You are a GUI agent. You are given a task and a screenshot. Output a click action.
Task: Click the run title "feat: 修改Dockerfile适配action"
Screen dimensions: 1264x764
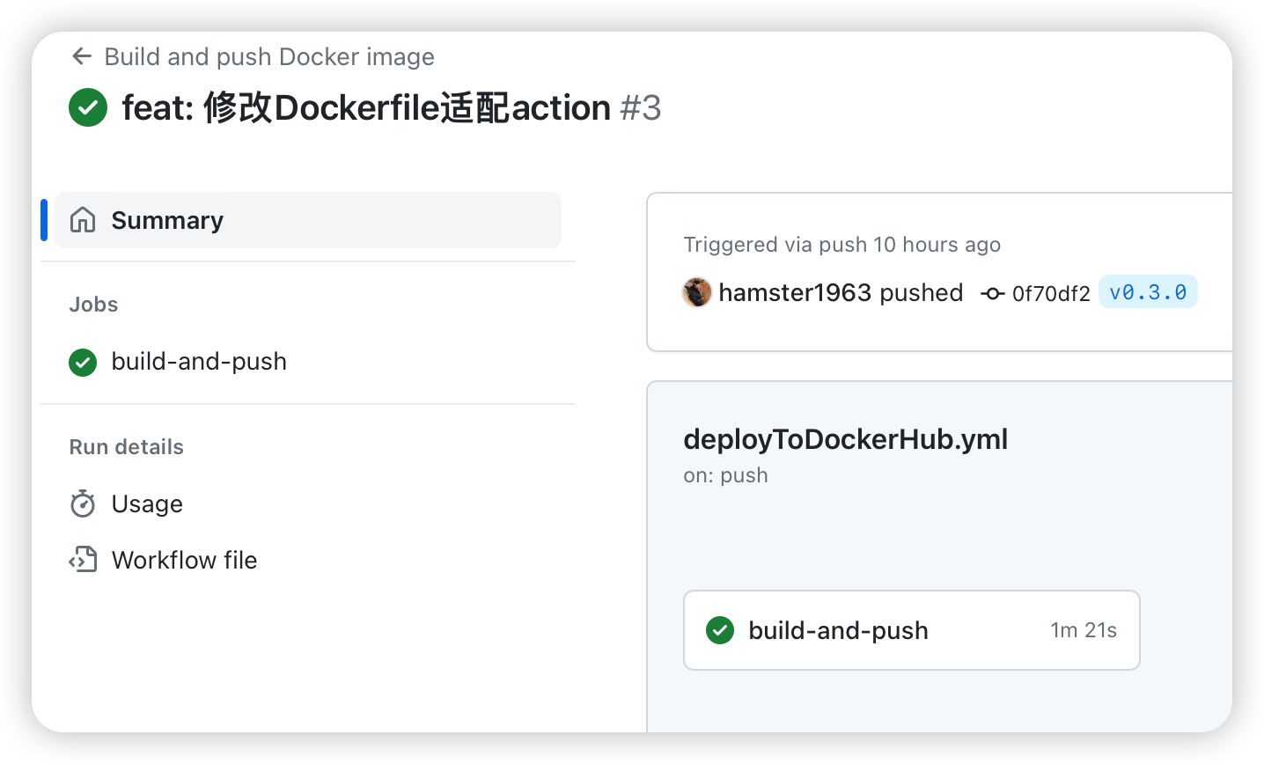366,107
